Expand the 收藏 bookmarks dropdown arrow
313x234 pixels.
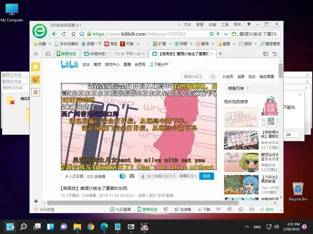pos(50,44)
